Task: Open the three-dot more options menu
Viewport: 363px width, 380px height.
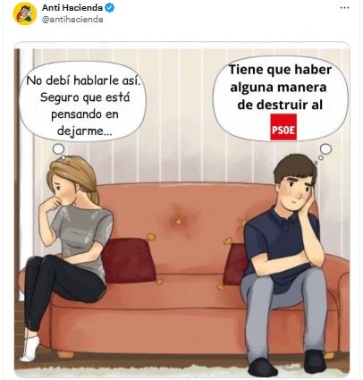Action: click(x=344, y=8)
